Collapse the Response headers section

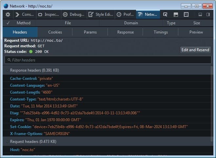click(7, 70)
